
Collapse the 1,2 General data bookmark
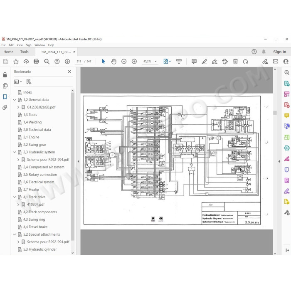pos(15,100)
